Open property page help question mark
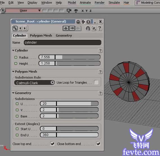 (x=99, y=28)
